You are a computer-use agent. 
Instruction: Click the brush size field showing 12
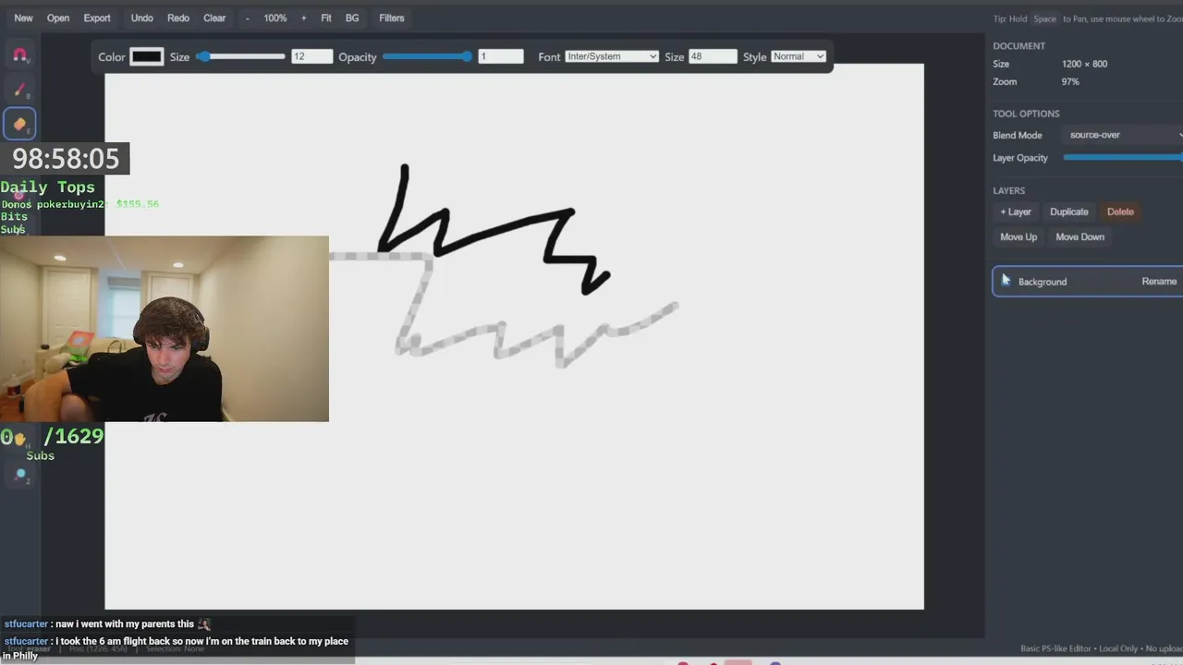pyautogui.click(x=311, y=56)
